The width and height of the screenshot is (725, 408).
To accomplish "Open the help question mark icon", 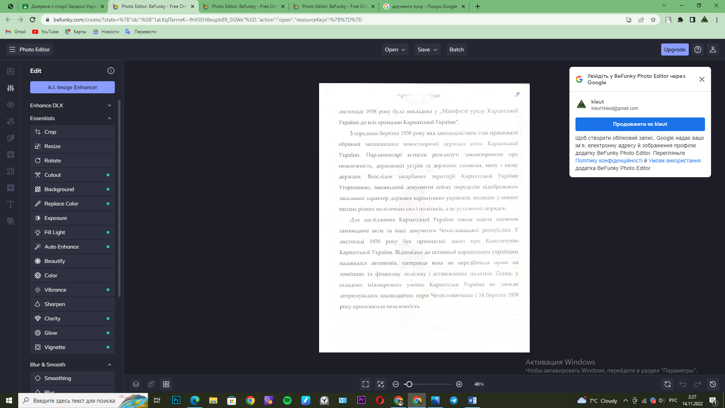I will click(698, 49).
